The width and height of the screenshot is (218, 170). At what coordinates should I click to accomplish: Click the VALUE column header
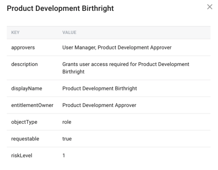point(69,32)
